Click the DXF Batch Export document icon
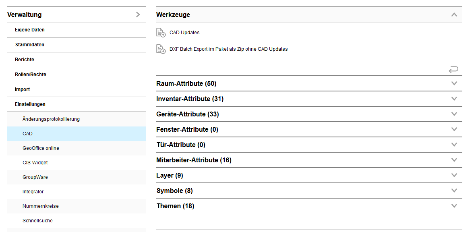 coord(161,49)
